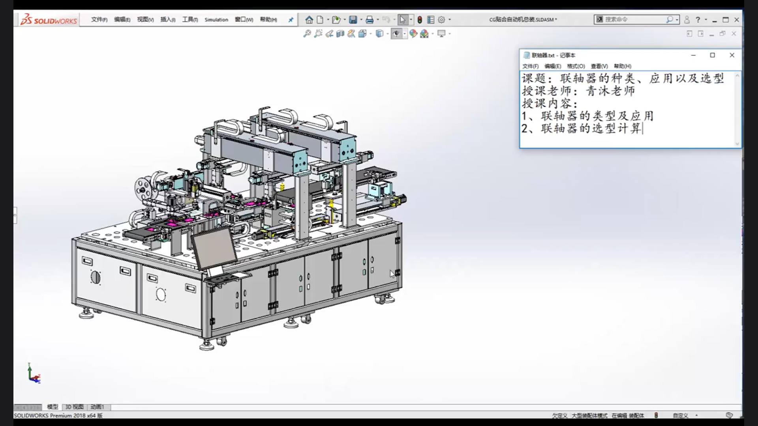Open 帮助(H) menu in Notepad
The image size is (758, 426).
click(623, 66)
